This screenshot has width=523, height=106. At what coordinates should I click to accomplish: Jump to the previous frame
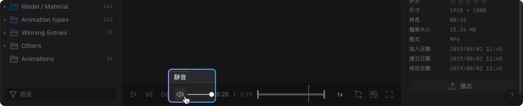149,95
